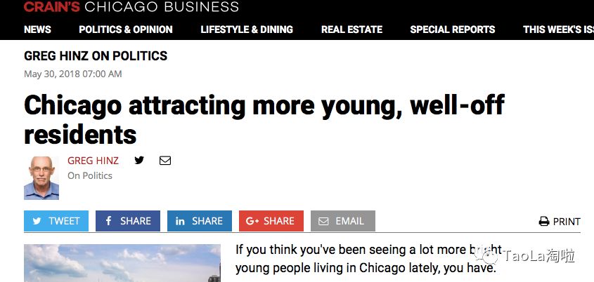Viewport: 594px width, 282px height.
Task: Click the Twitter bird in Tweet button
Action: 37,221
